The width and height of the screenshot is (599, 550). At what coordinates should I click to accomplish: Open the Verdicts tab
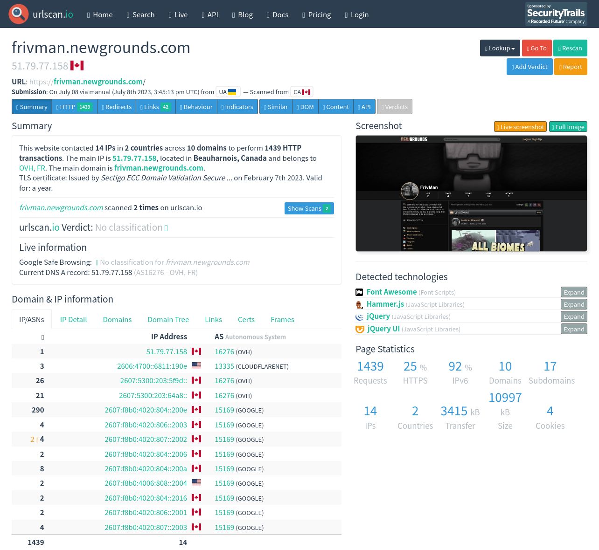395,107
